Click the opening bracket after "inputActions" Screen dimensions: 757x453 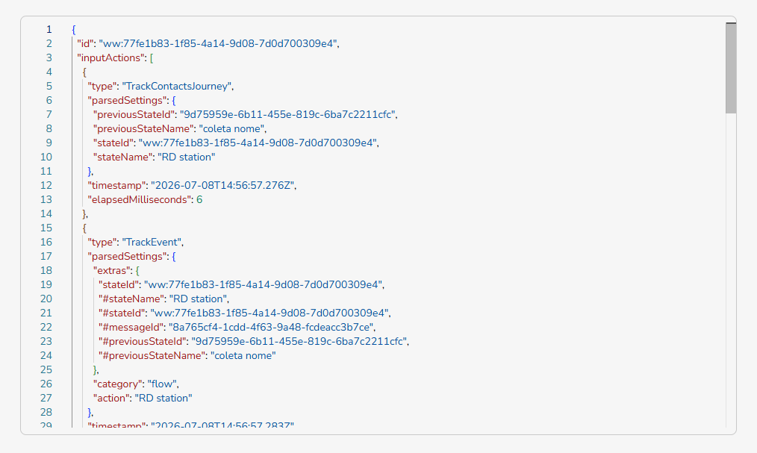pyautogui.click(x=152, y=58)
